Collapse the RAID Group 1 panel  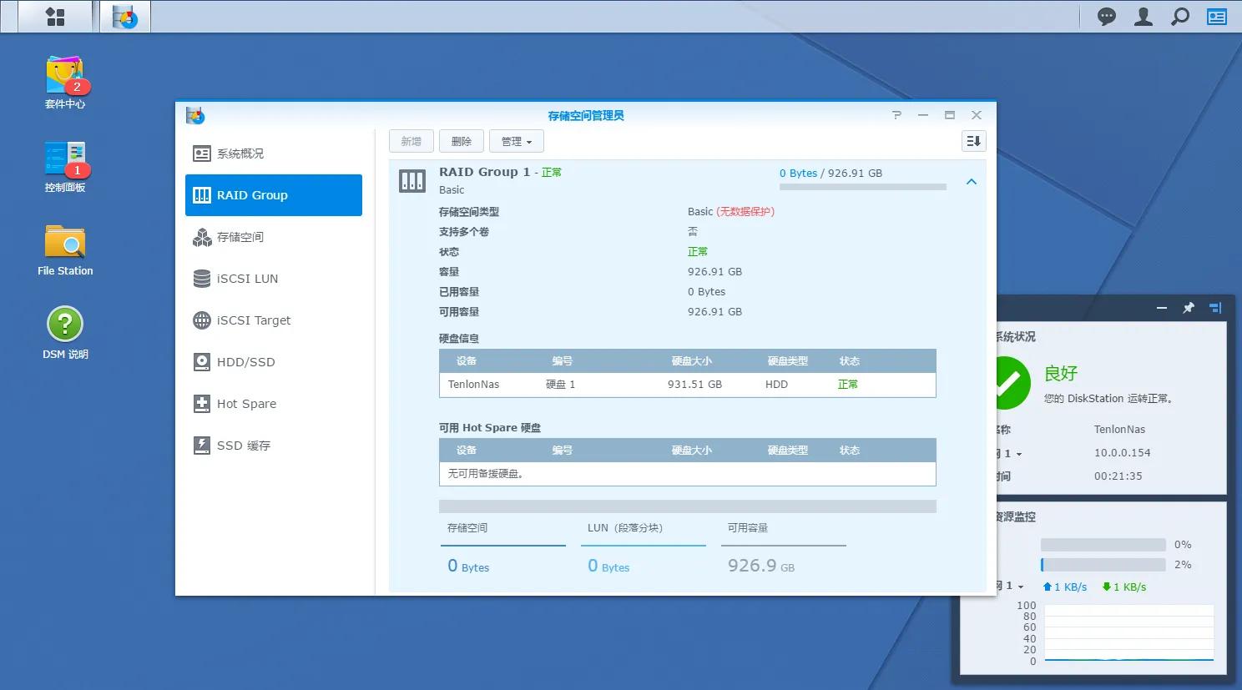971,180
